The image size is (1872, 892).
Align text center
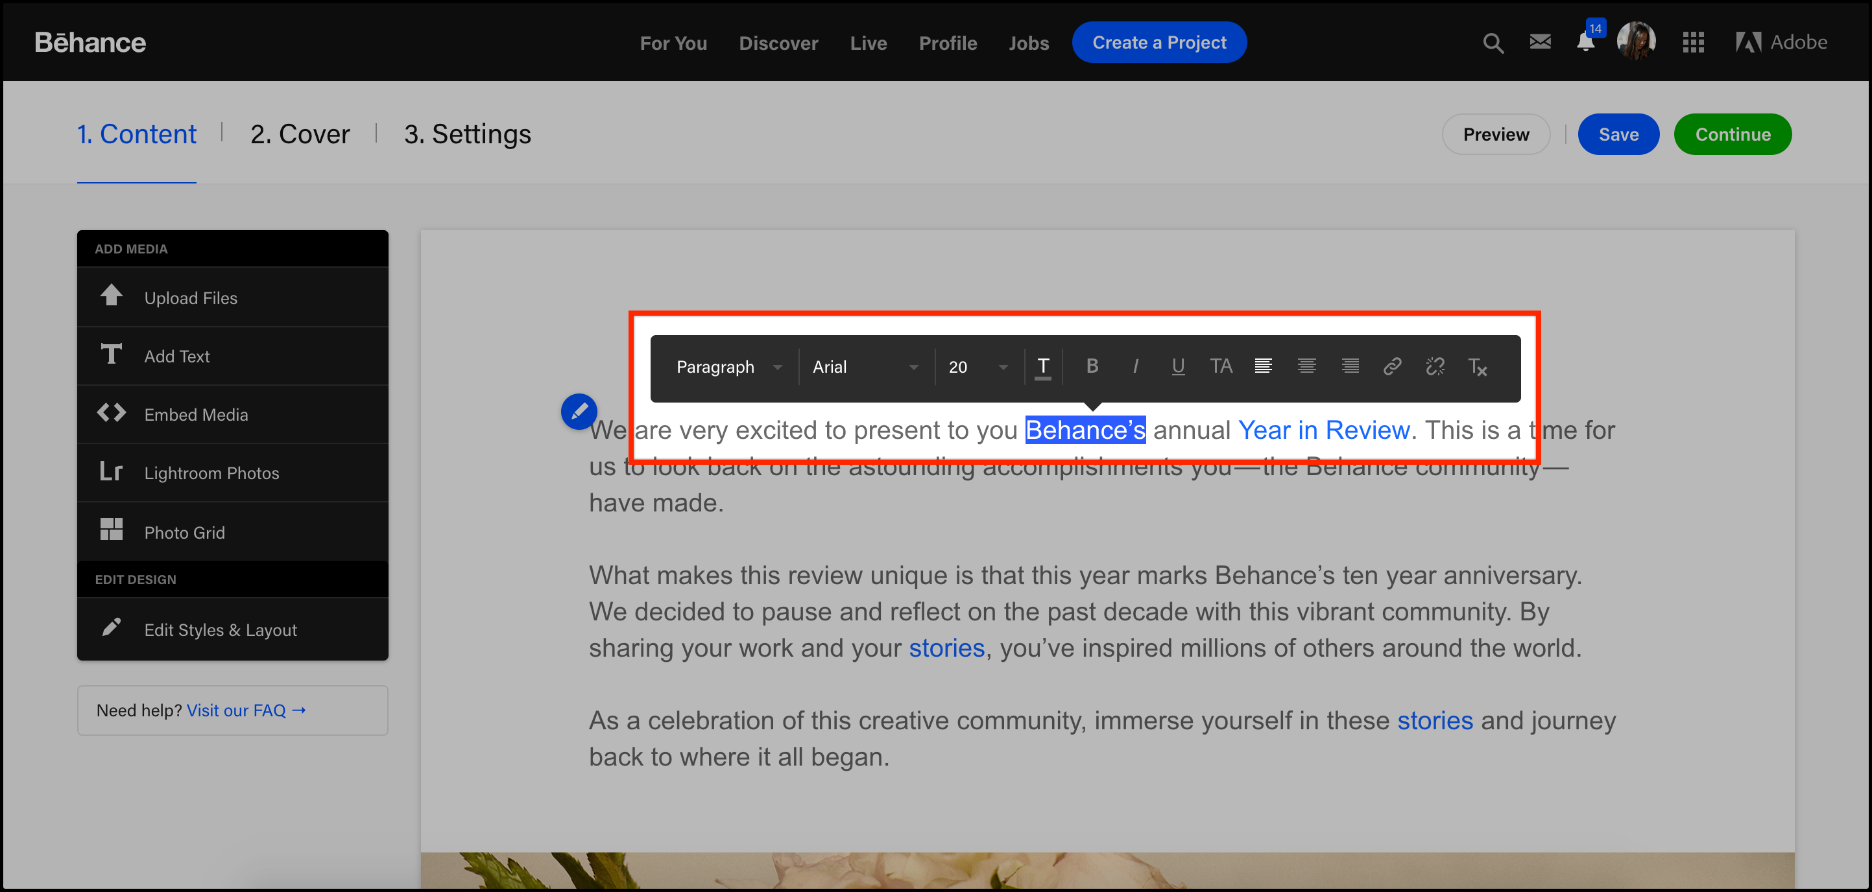[1306, 366]
